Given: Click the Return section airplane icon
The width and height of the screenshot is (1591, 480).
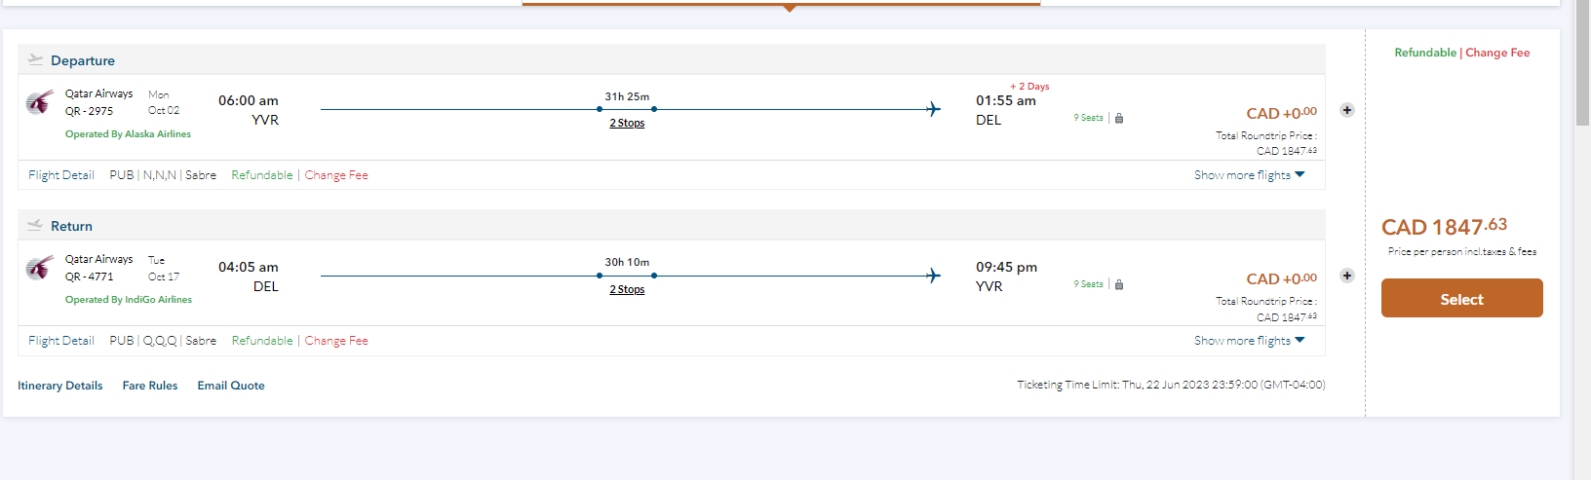Looking at the screenshot, I should tap(35, 225).
